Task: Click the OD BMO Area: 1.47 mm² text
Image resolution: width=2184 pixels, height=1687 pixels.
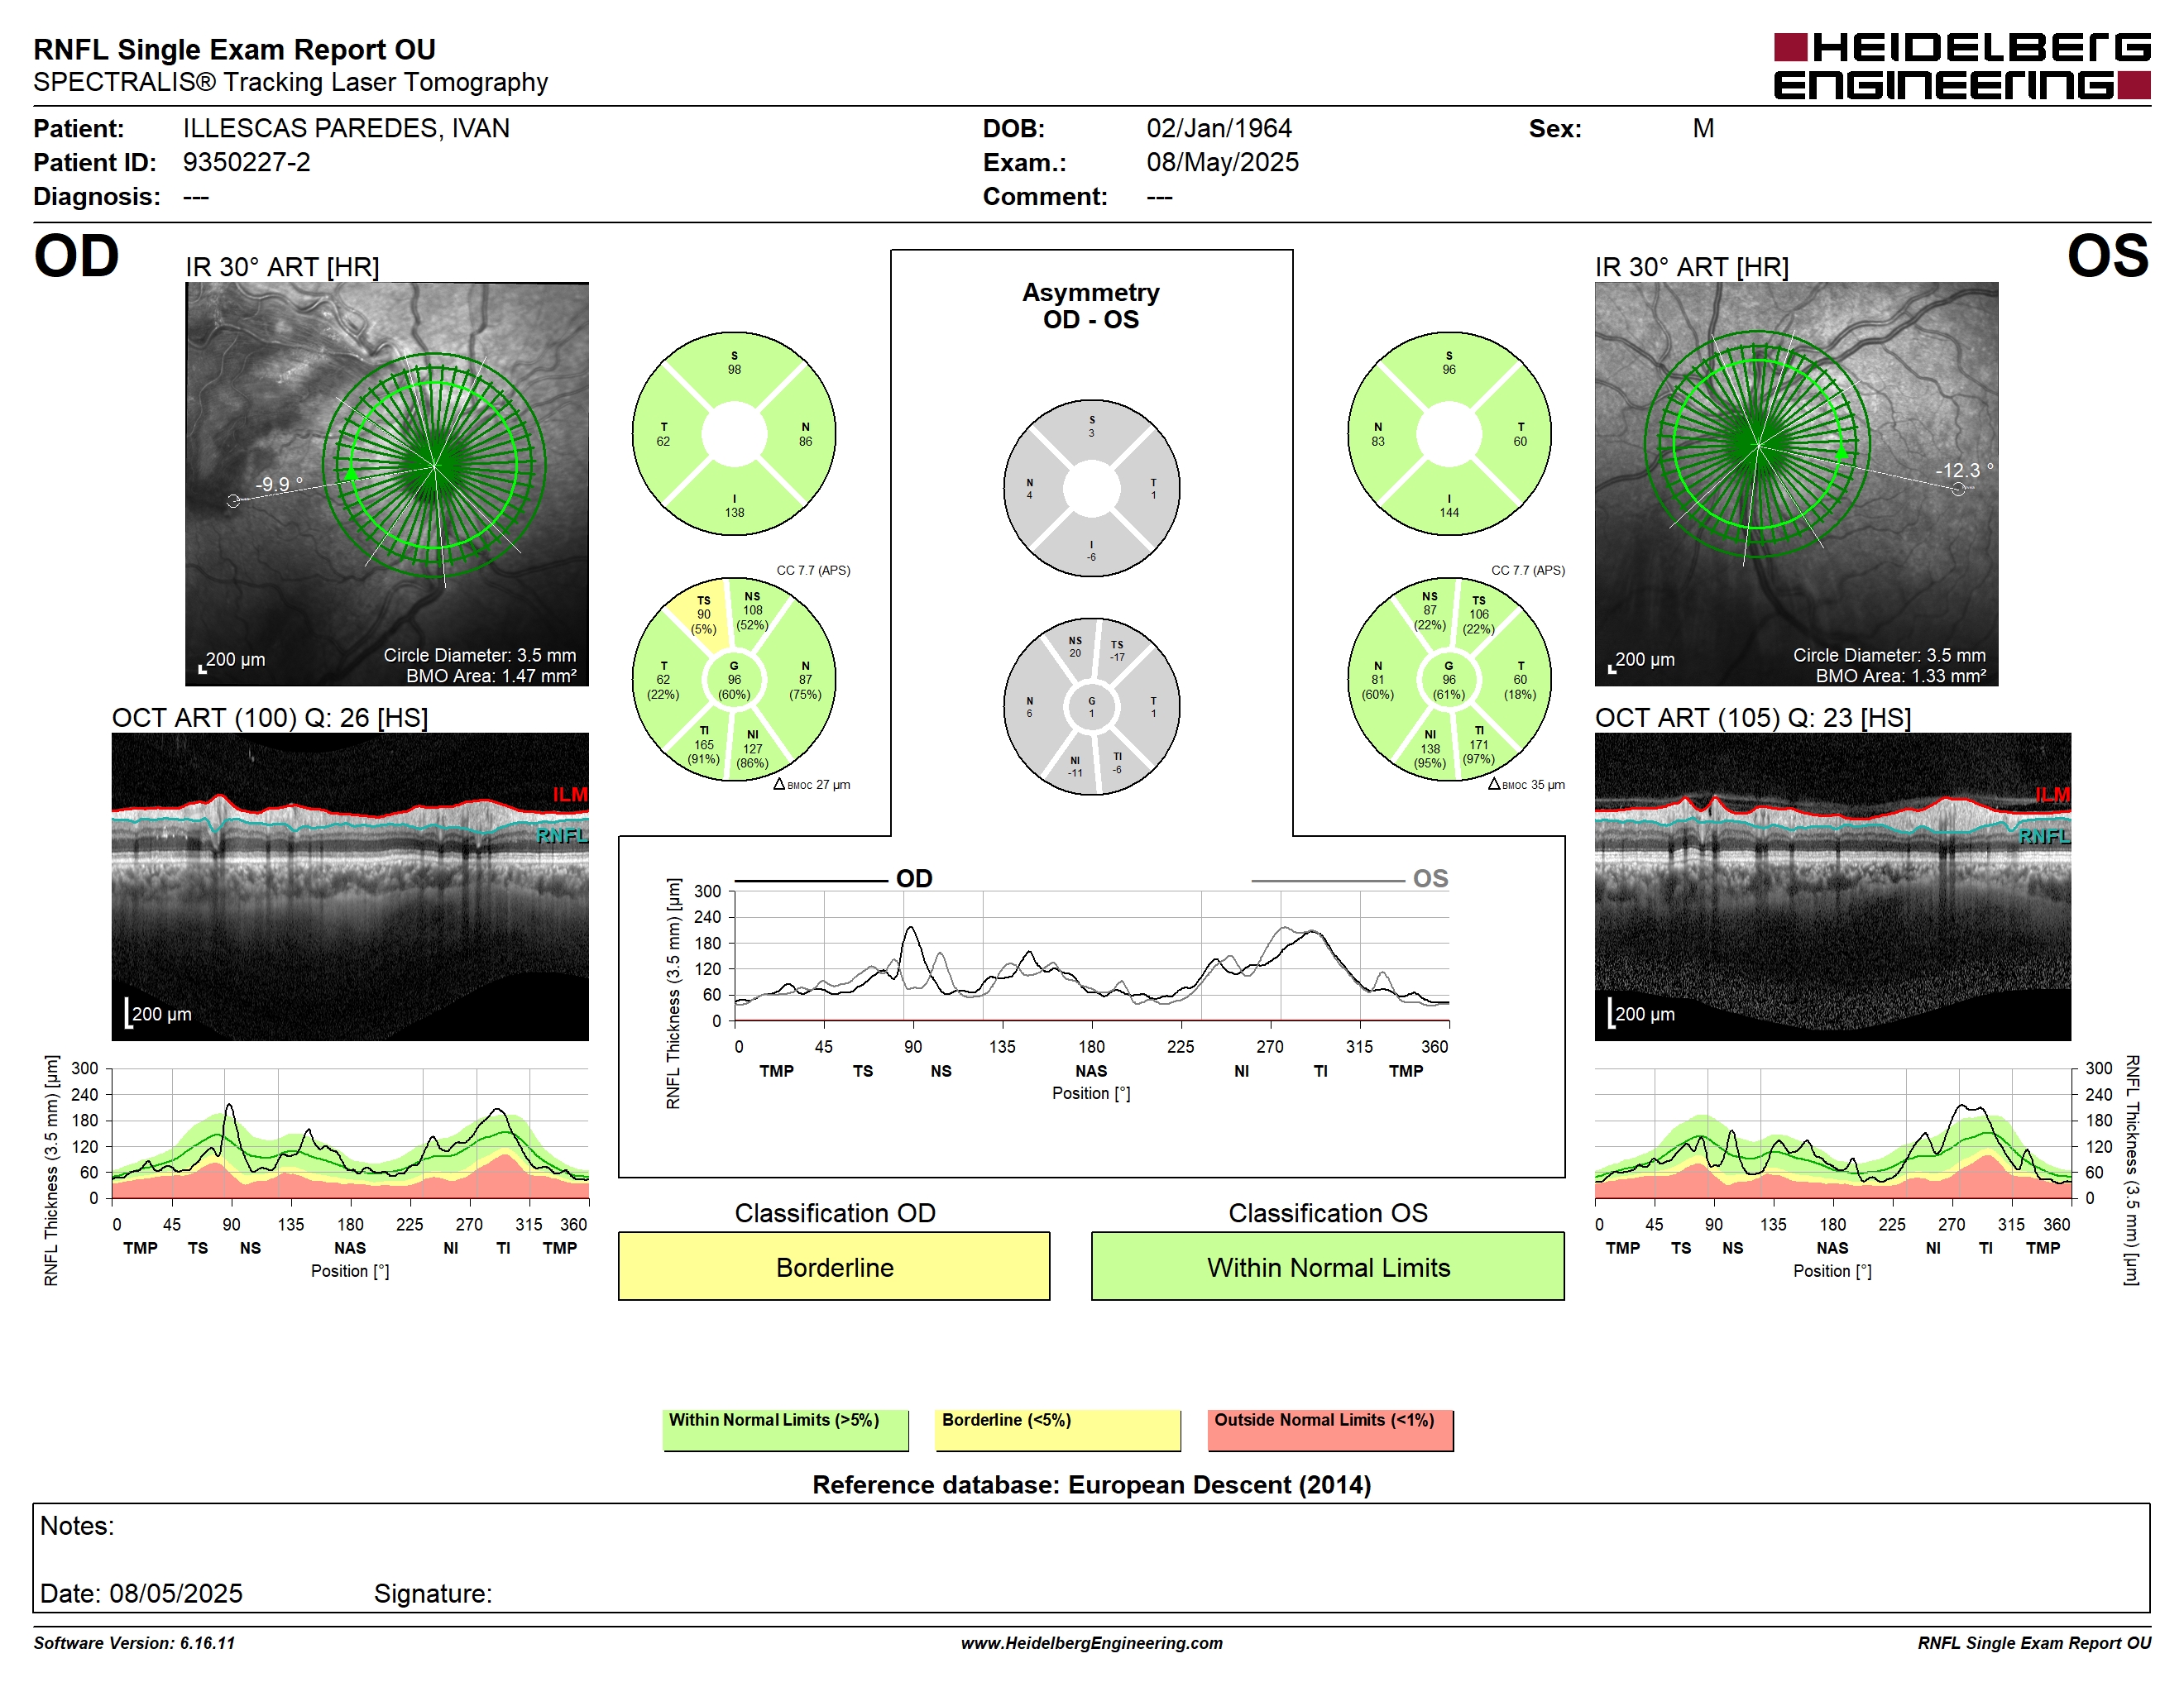Action: tap(491, 676)
